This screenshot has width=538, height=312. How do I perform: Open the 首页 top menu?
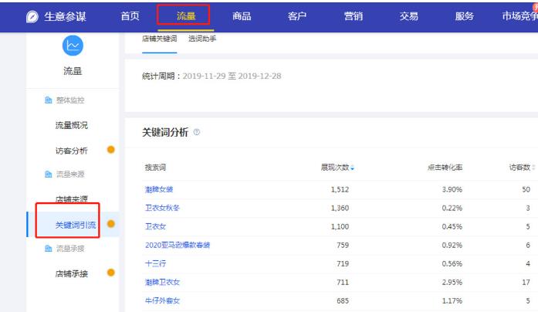[130, 16]
